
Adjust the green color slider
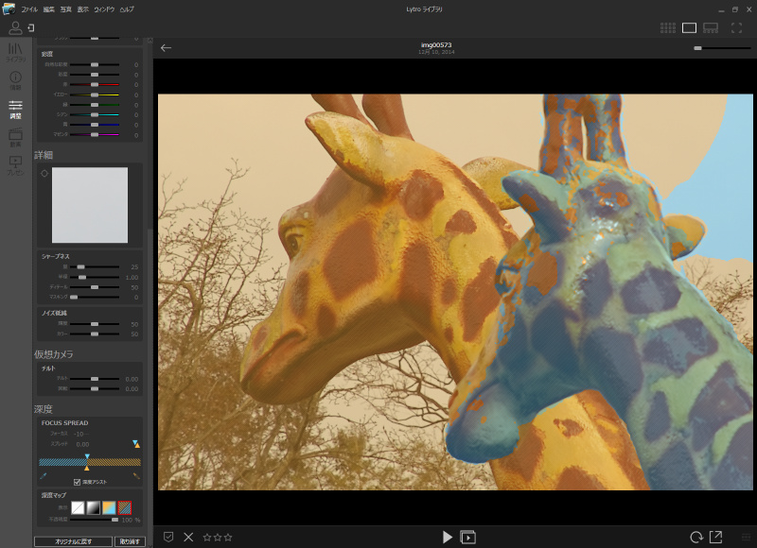click(x=95, y=105)
